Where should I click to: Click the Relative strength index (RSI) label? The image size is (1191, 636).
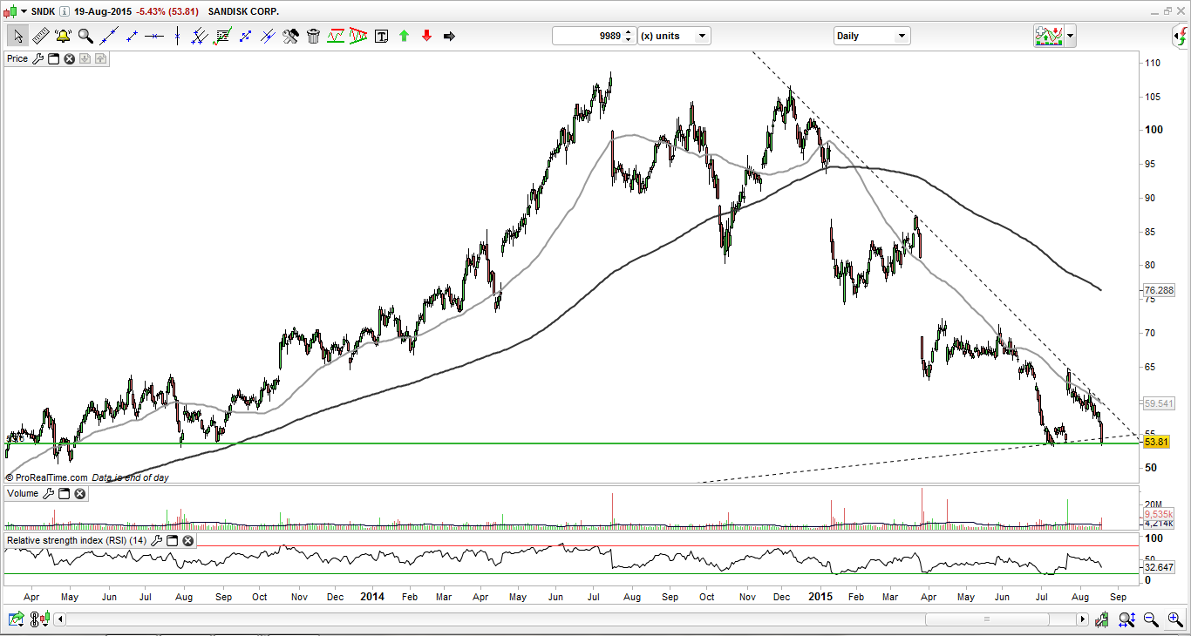[x=77, y=540]
